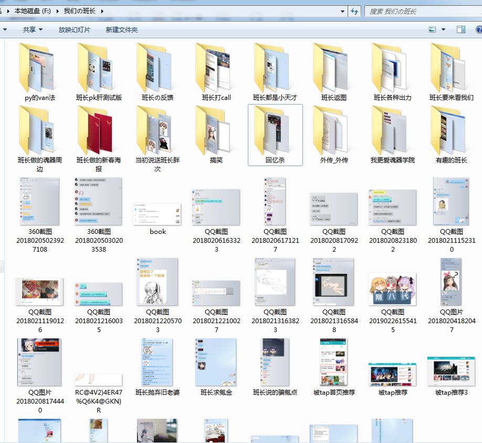Select image QQ截图20190226155415
The width and height of the screenshot is (482, 443).
[393, 303]
